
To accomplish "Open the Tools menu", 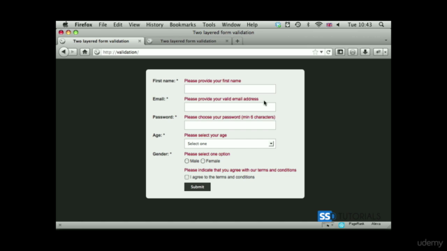I will (x=209, y=25).
